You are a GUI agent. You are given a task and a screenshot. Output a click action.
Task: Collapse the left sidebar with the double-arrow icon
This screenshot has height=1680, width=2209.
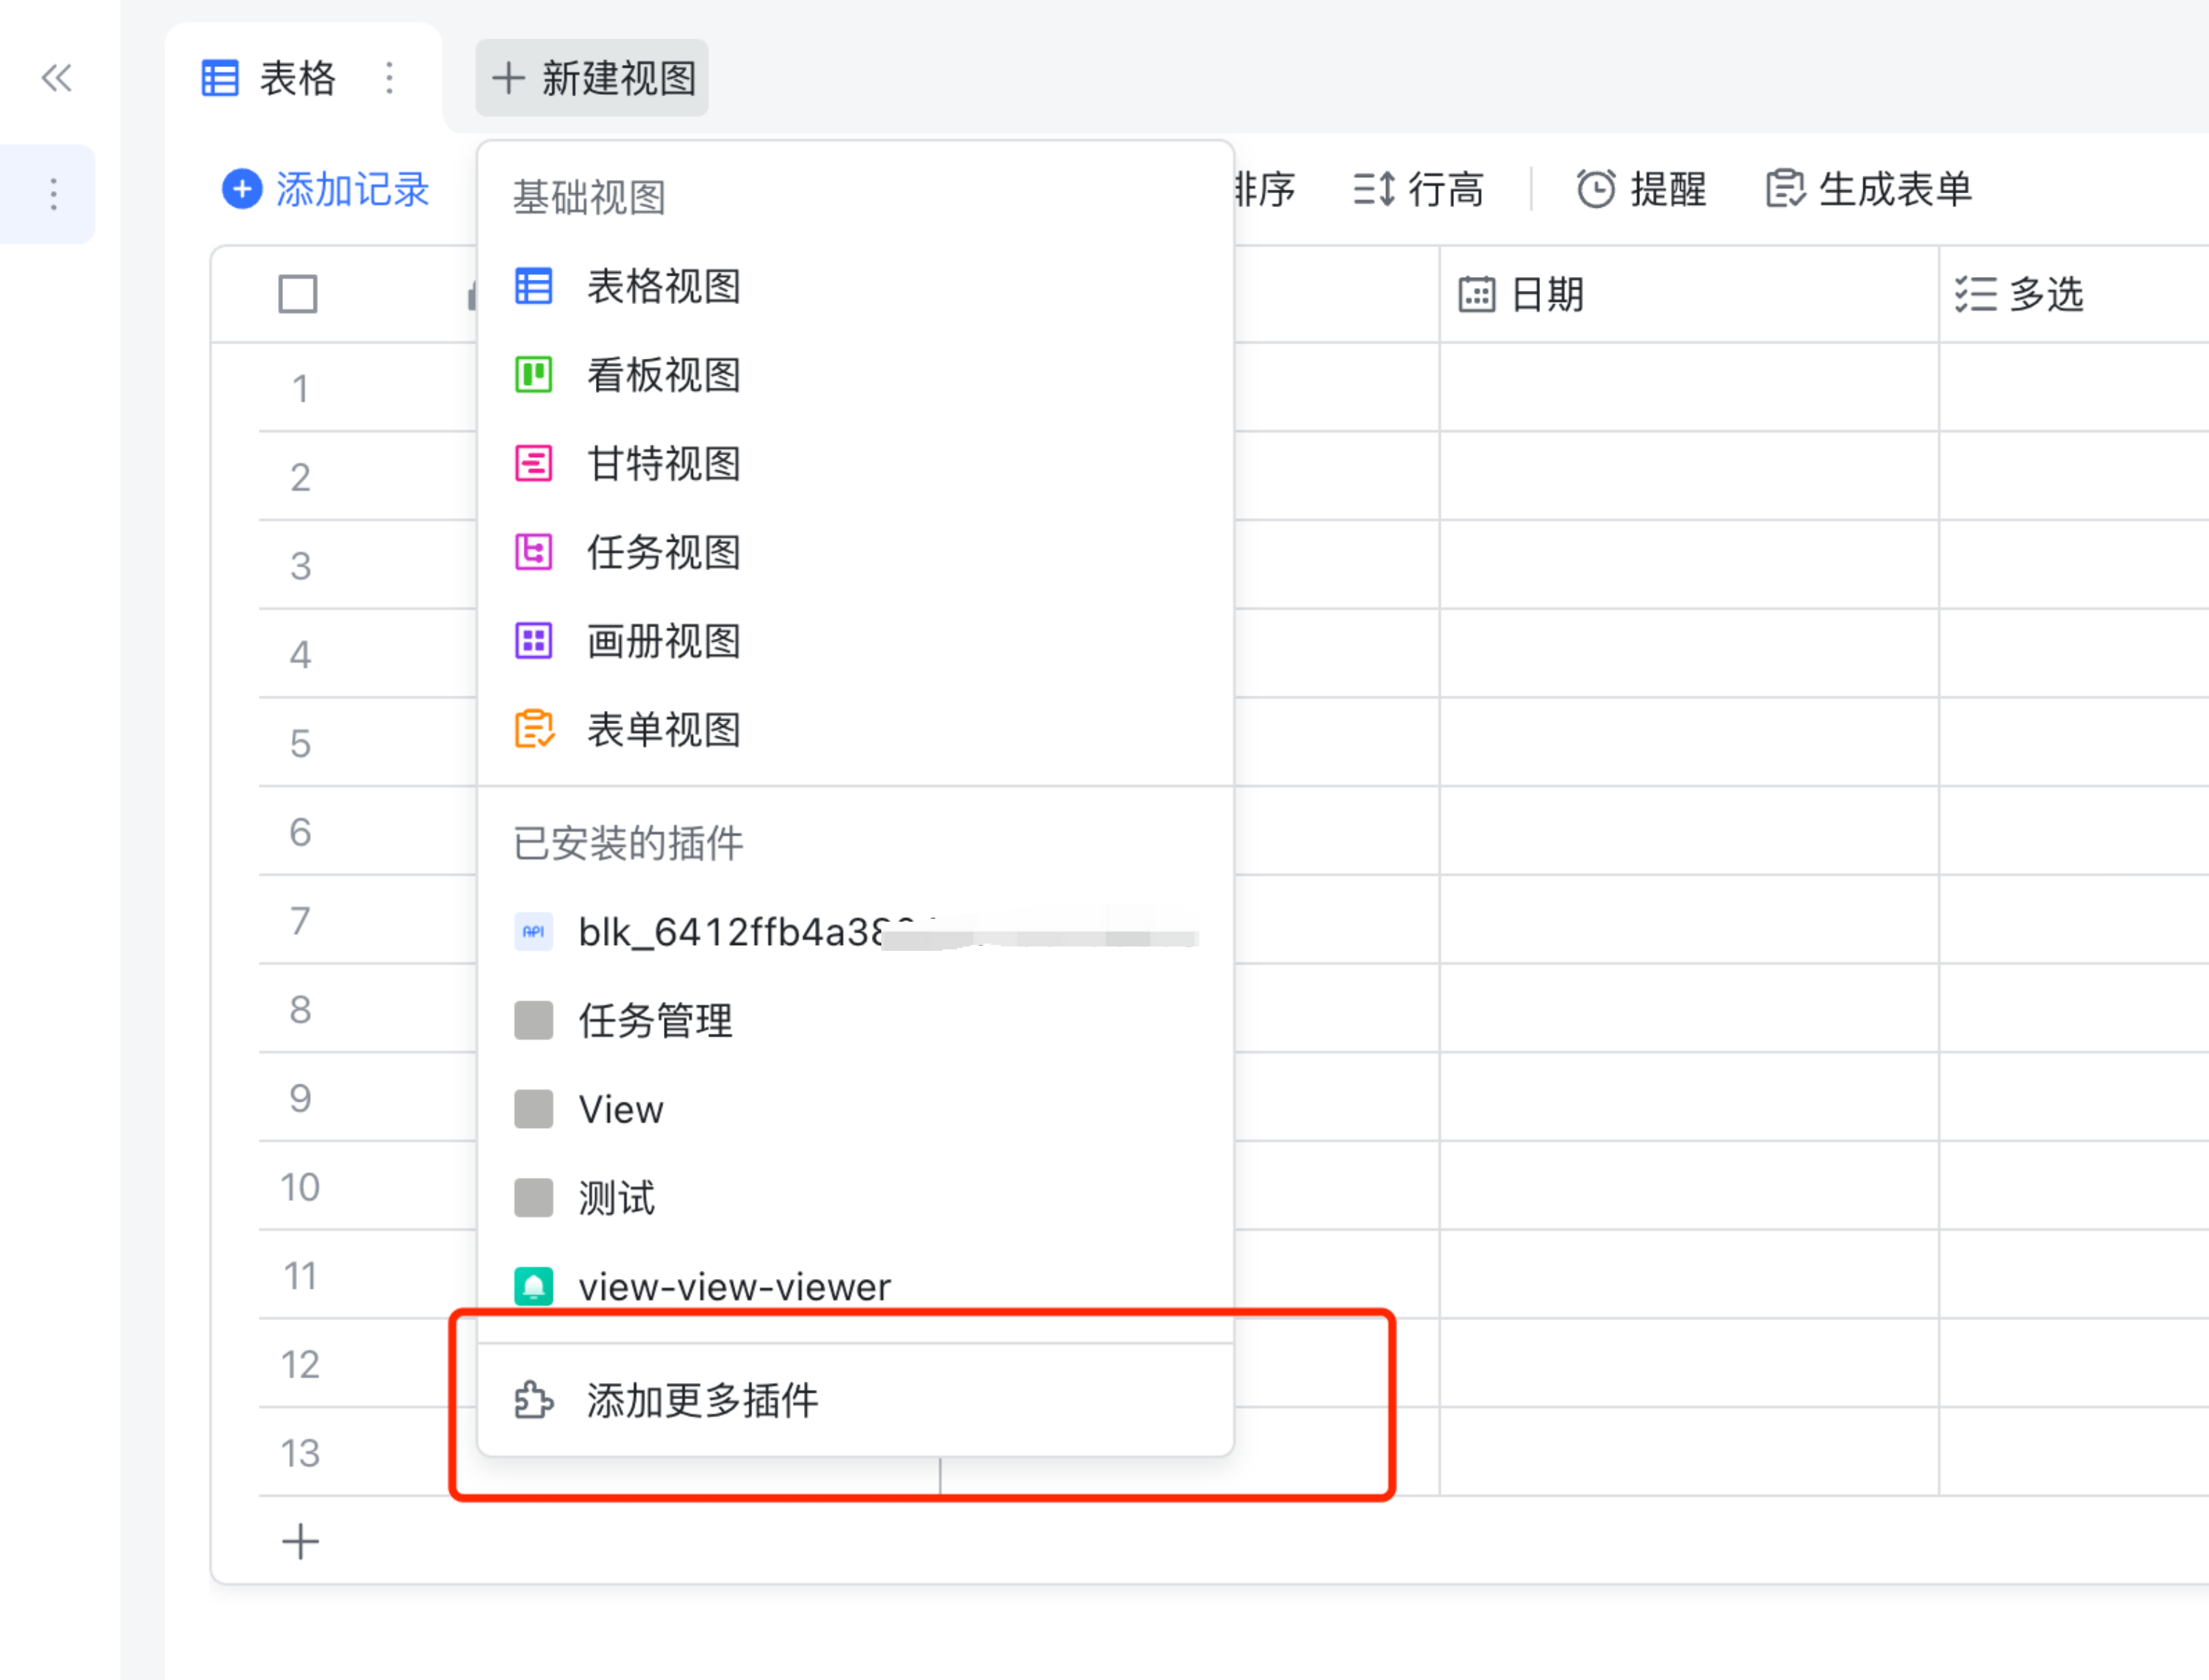click(x=57, y=78)
